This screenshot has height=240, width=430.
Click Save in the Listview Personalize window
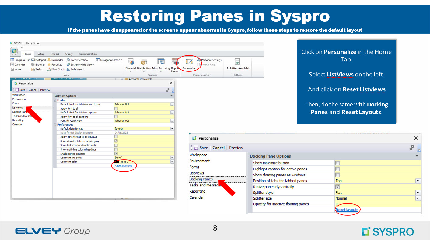20,90
